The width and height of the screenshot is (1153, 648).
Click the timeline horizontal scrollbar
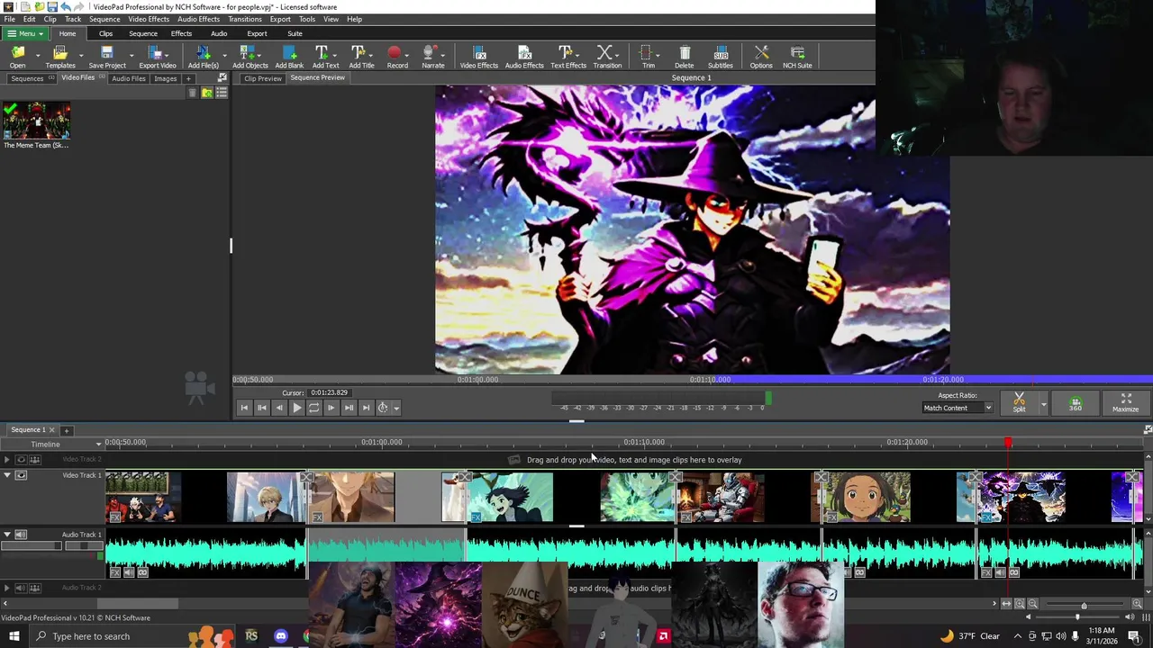point(137,604)
